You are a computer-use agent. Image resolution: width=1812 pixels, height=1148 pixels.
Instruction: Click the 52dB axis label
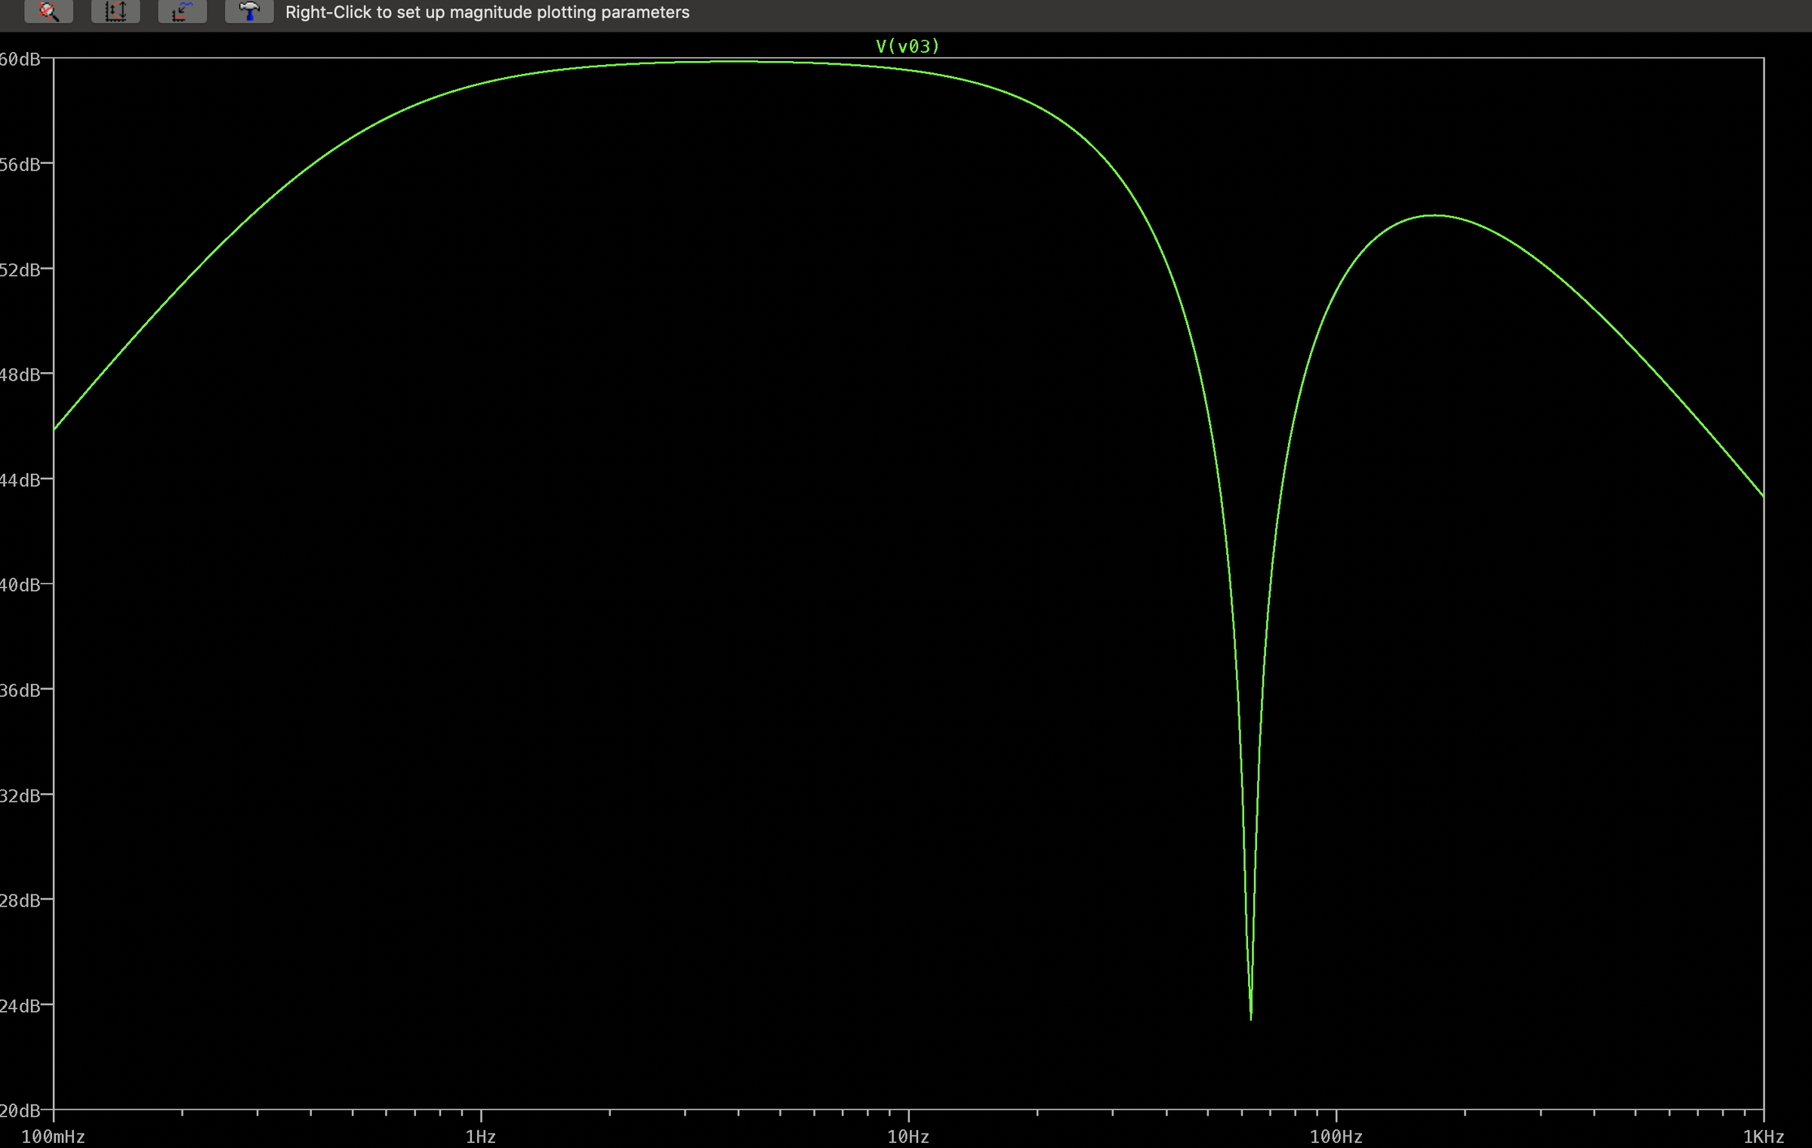tap(20, 269)
